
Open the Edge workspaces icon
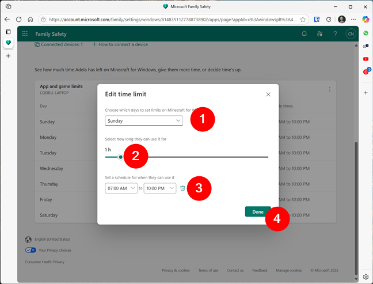(8, 6)
